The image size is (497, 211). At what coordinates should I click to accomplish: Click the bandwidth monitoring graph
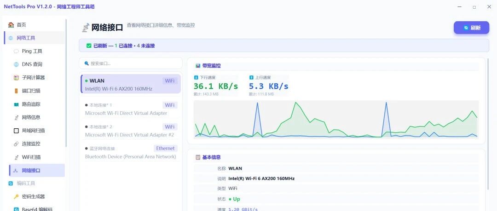click(x=336, y=120)
